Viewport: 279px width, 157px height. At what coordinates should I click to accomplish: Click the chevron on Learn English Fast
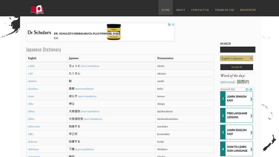(251, 132)
